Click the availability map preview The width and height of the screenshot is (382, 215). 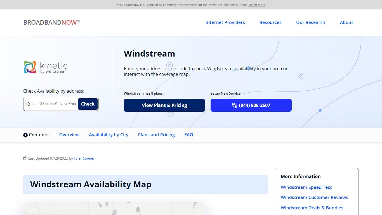click(114, 209)
